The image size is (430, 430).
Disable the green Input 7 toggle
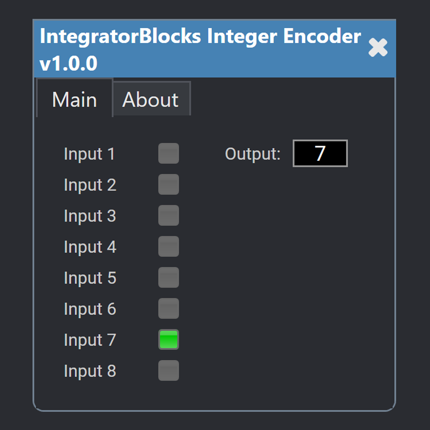pyautogui.click(x=168, y=340)
